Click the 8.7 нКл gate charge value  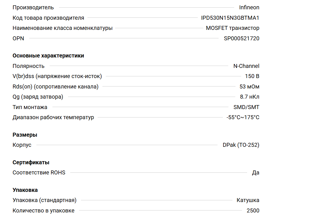(250, 97)
